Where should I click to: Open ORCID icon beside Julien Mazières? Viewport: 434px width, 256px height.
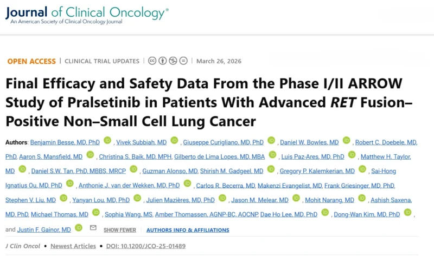pos(222,199)
